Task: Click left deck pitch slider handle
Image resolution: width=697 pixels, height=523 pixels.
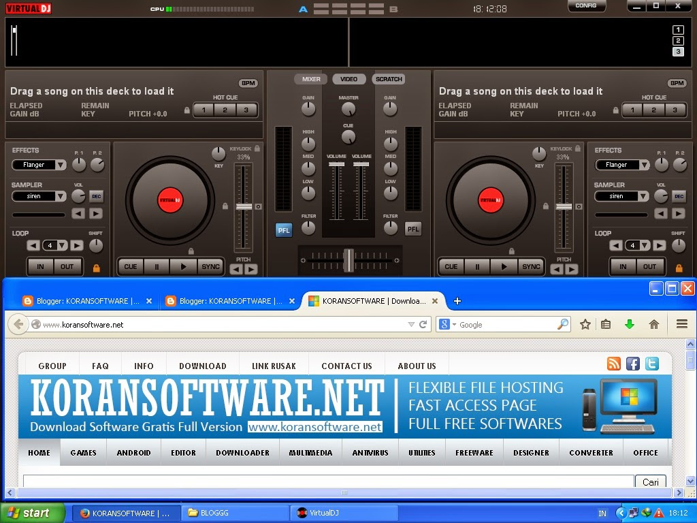Action: pyautogui.click(x=244, y=207)
